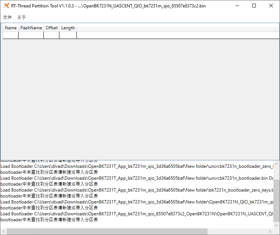This screenshot has width=280, height=235.
Task: Open the 文件 menu
Action: (x=7, y=17)
